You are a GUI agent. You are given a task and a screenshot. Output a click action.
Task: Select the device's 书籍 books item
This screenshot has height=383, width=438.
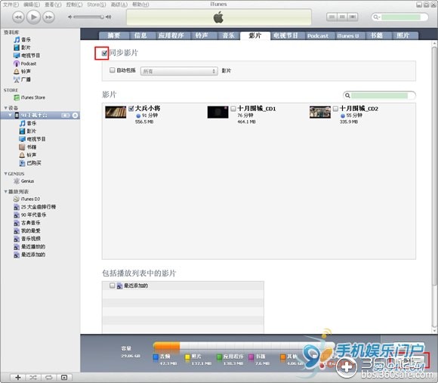[28, 147]
